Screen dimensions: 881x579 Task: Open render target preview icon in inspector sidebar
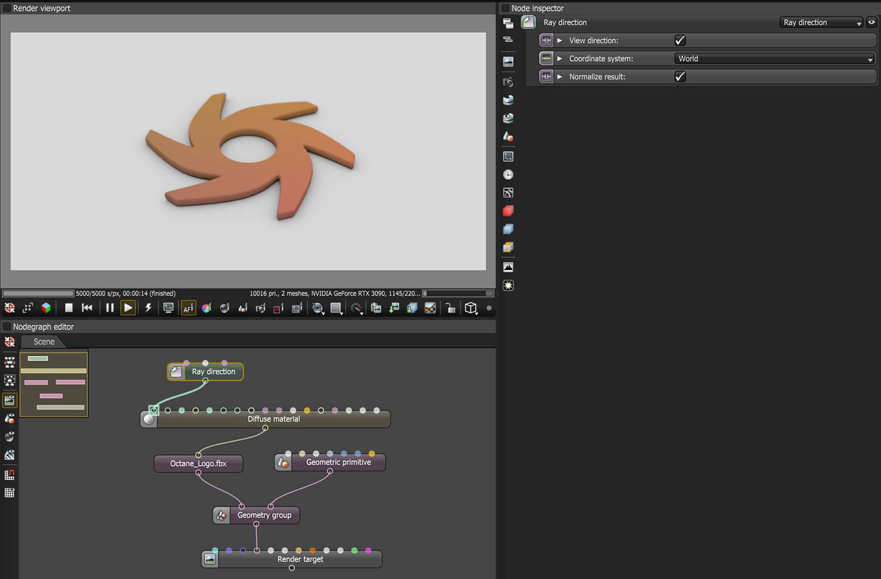pos(508,62)
